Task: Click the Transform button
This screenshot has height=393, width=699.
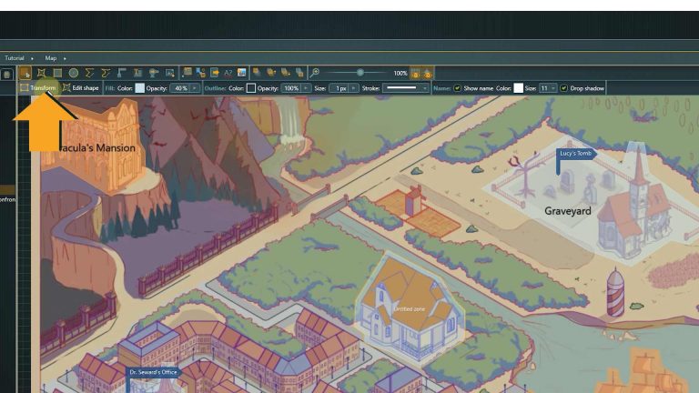Action: (x=38, y=87)
